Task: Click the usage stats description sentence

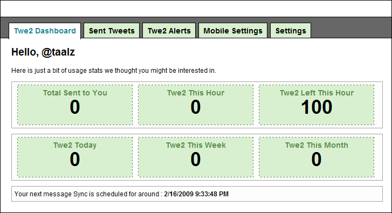Action: click(x=113, y=71)
